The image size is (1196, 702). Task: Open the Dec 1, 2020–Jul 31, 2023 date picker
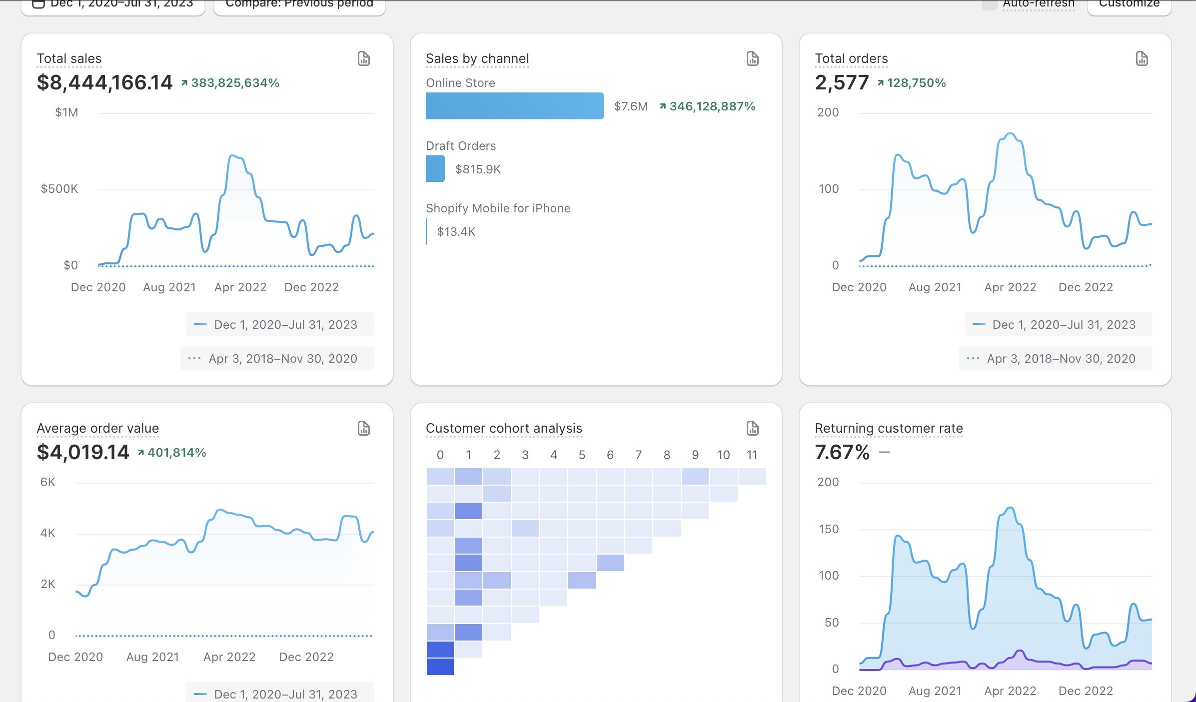(x=121, y=5)
